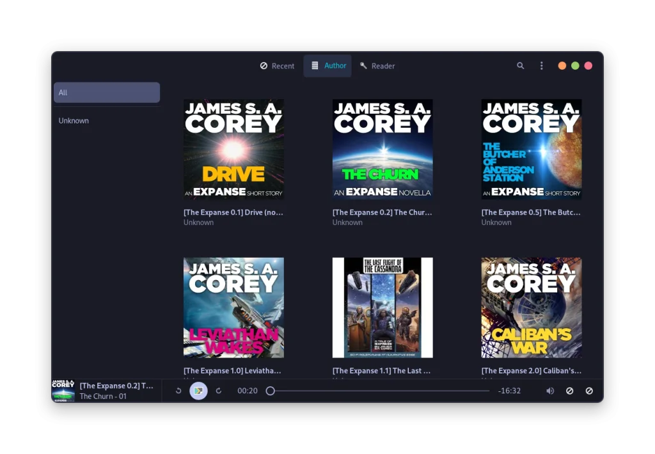Open The Butcher of Anderson Station cover
Viewport: 655px width, 454px height.
(x=532, y=149)
